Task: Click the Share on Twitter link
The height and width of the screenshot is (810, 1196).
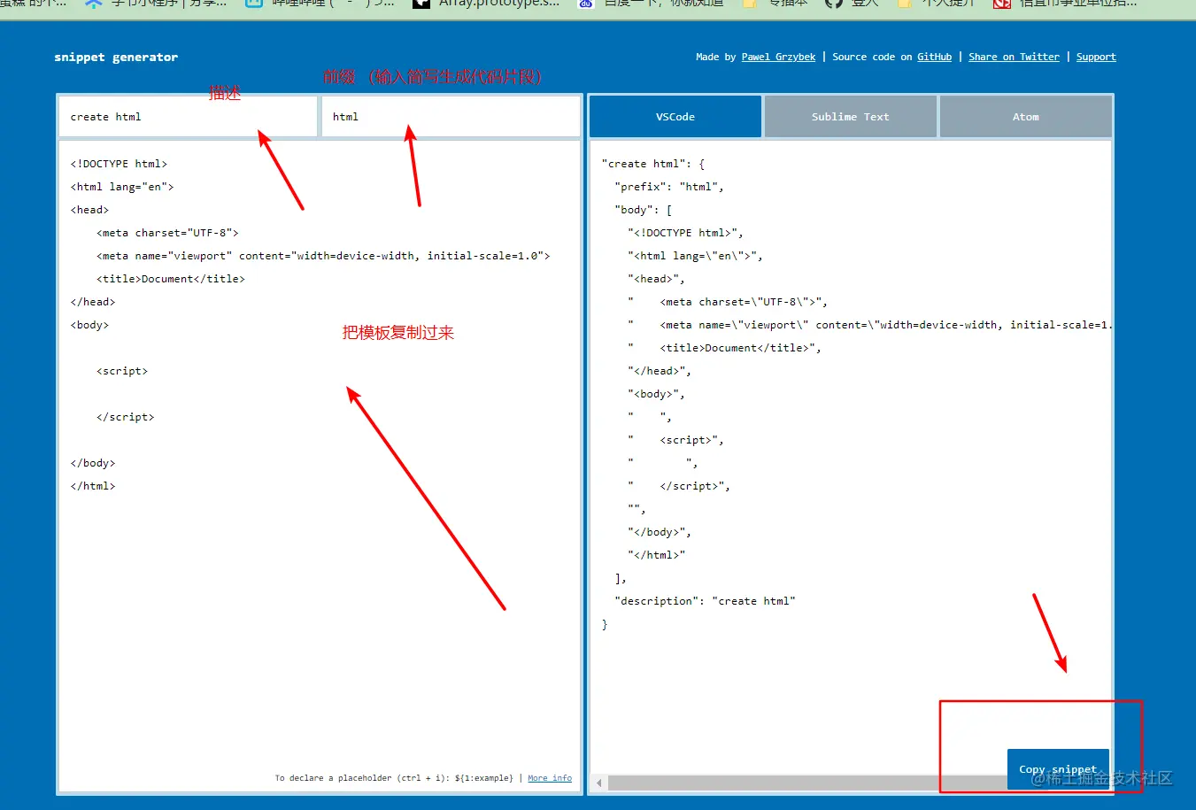Action: point(1014,57)
